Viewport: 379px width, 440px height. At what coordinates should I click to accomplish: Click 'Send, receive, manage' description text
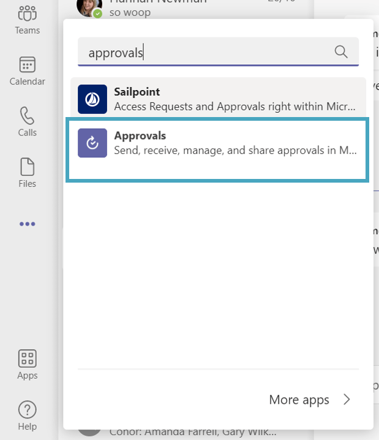pos(235,150)
